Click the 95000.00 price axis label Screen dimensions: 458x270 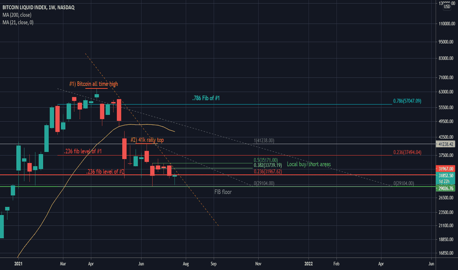(446, 42)
